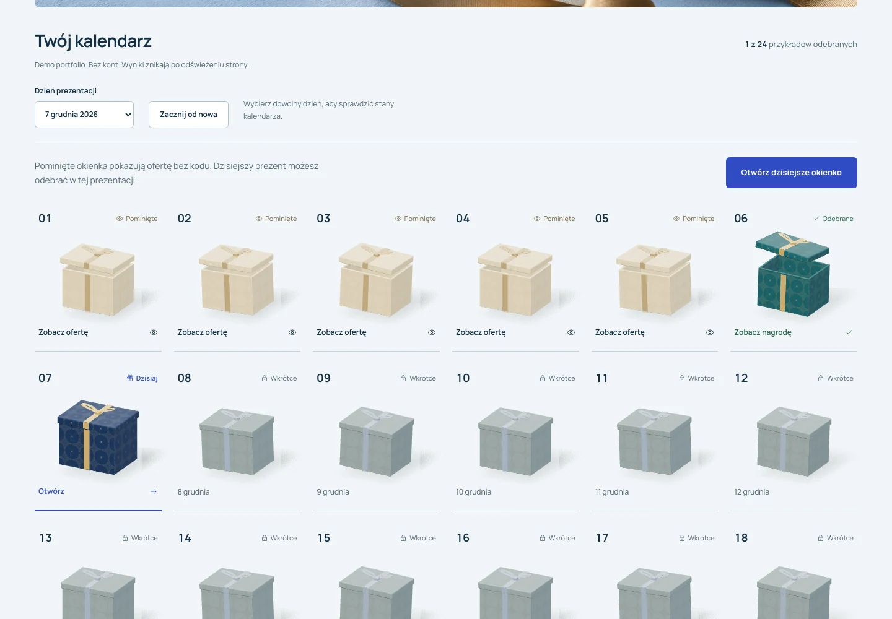Viewport: 892px width, 619px height.
Task: Click the lock icon on day 08
Action: (x=265, y=378)
